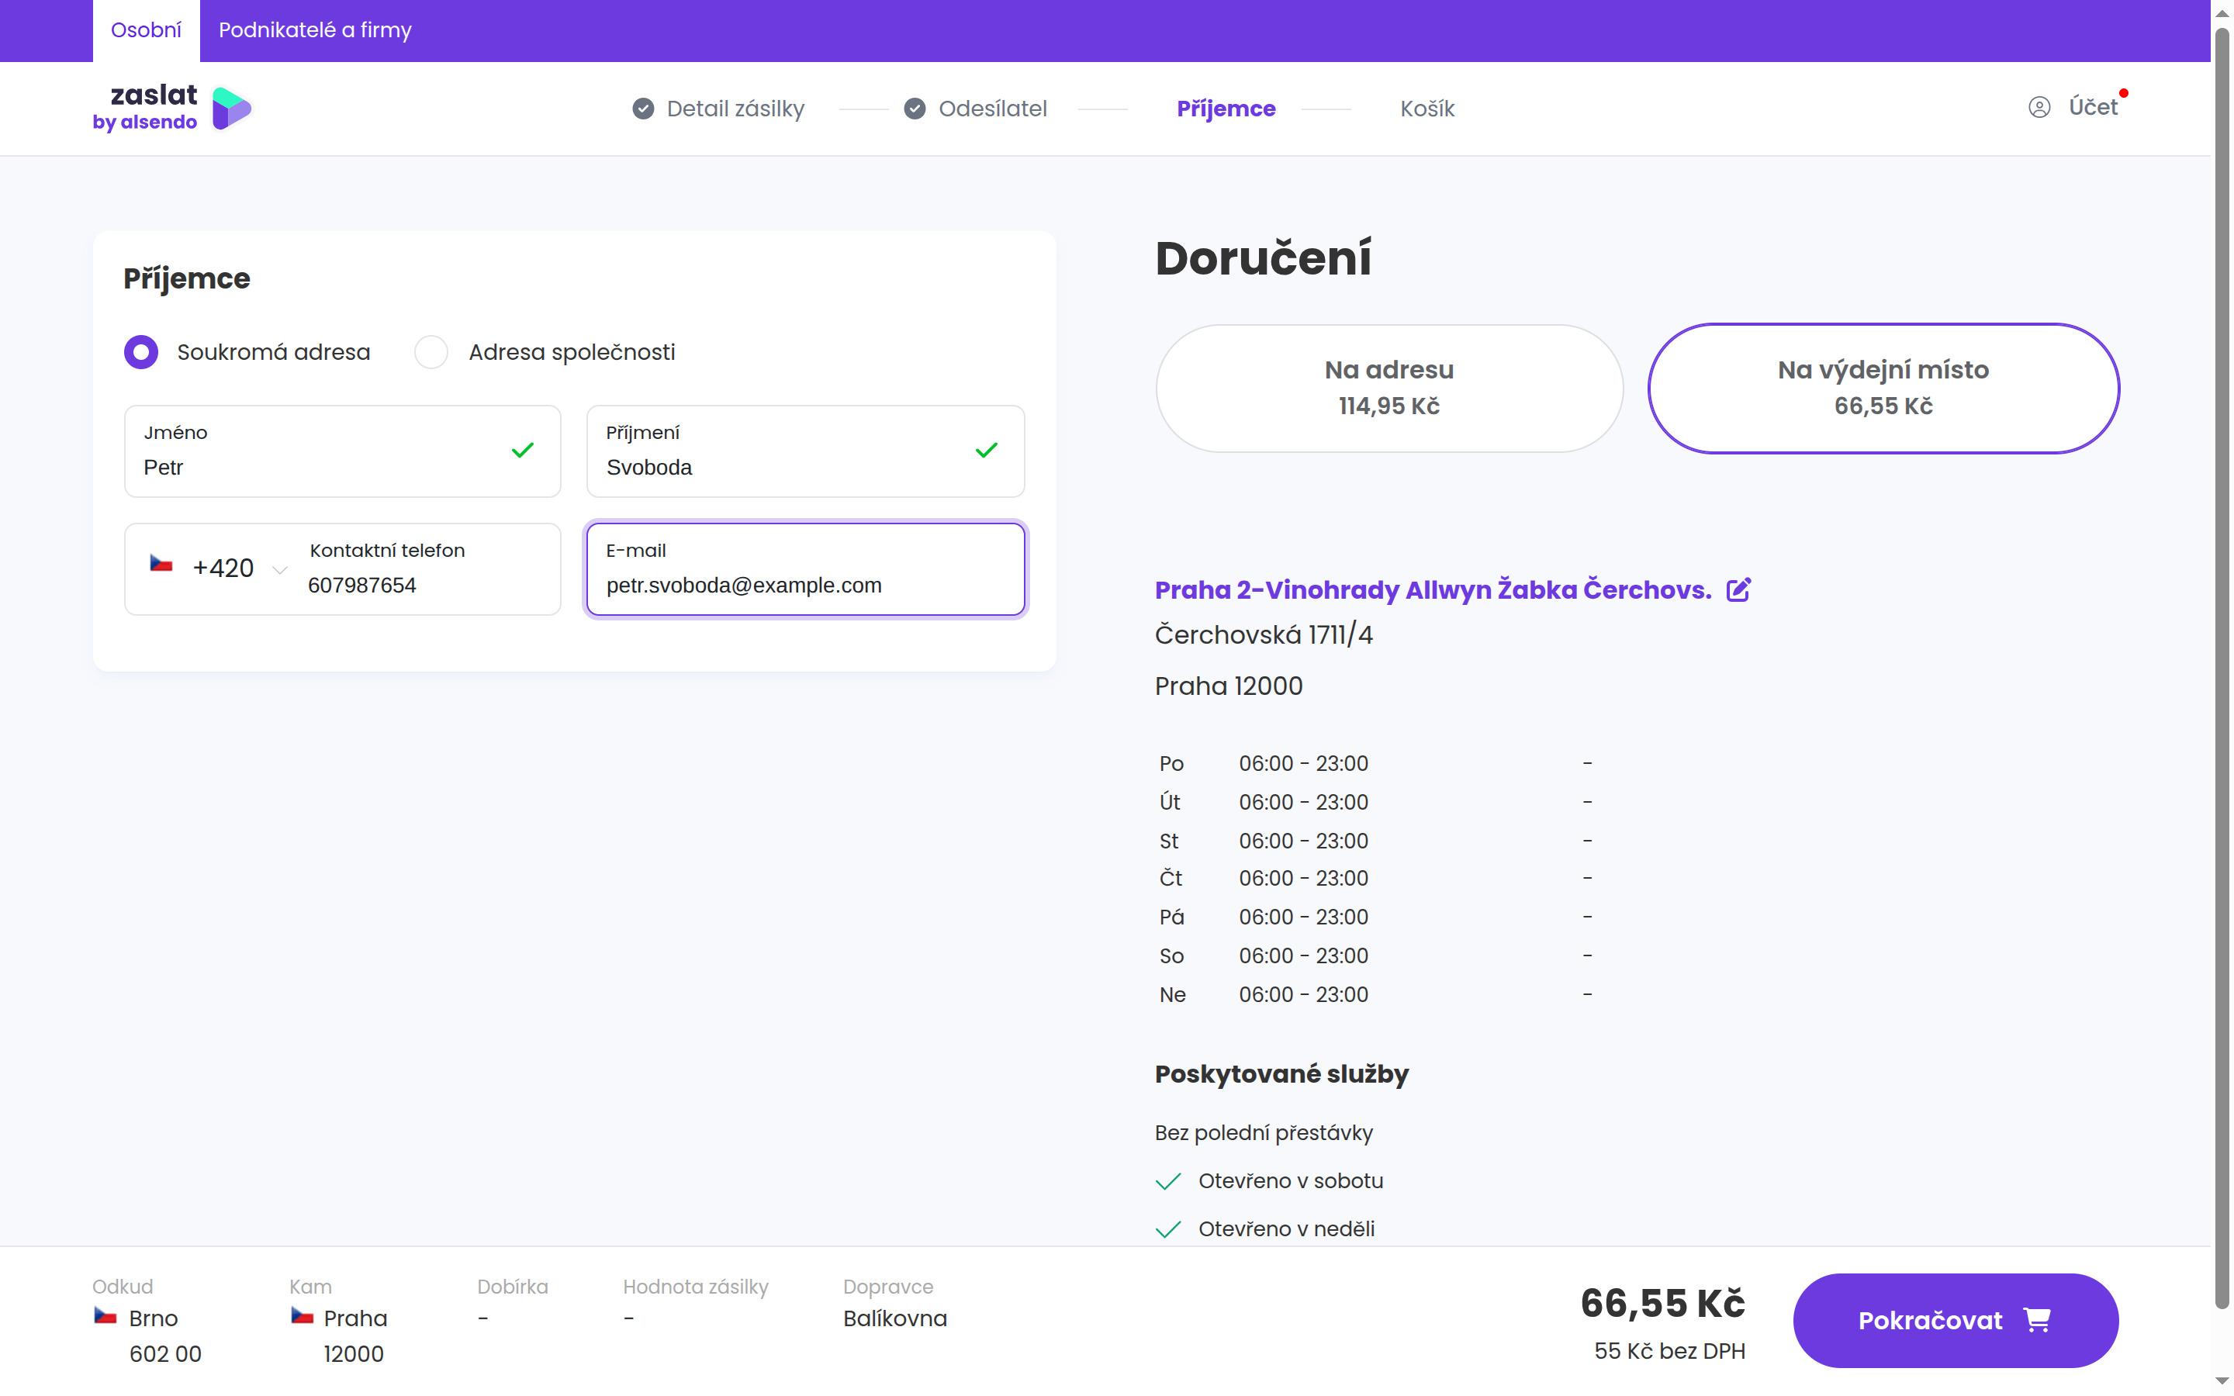Screen dimensions: 2234x1396
Task: Click the account user icon
Action: click(x=2039, y=107)
